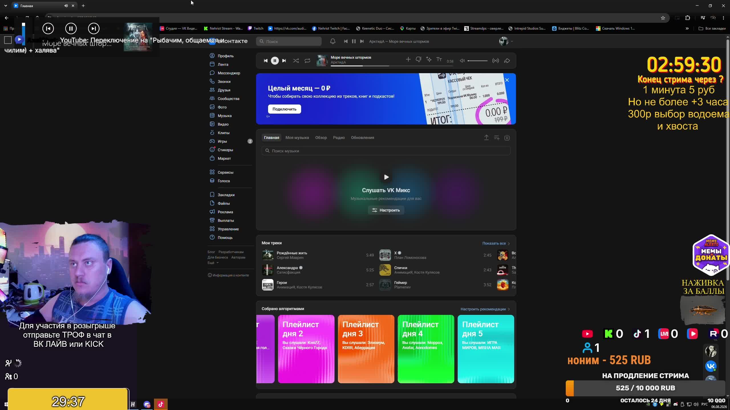Add current track with the plus icon
This screenshot has width=730, height=410.
click(x=408, y=59)
